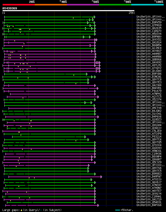Select label UniRef100_A7USI0
This screenshot has height=212, width=166.
pyautogui.click(x=149, y=179)
